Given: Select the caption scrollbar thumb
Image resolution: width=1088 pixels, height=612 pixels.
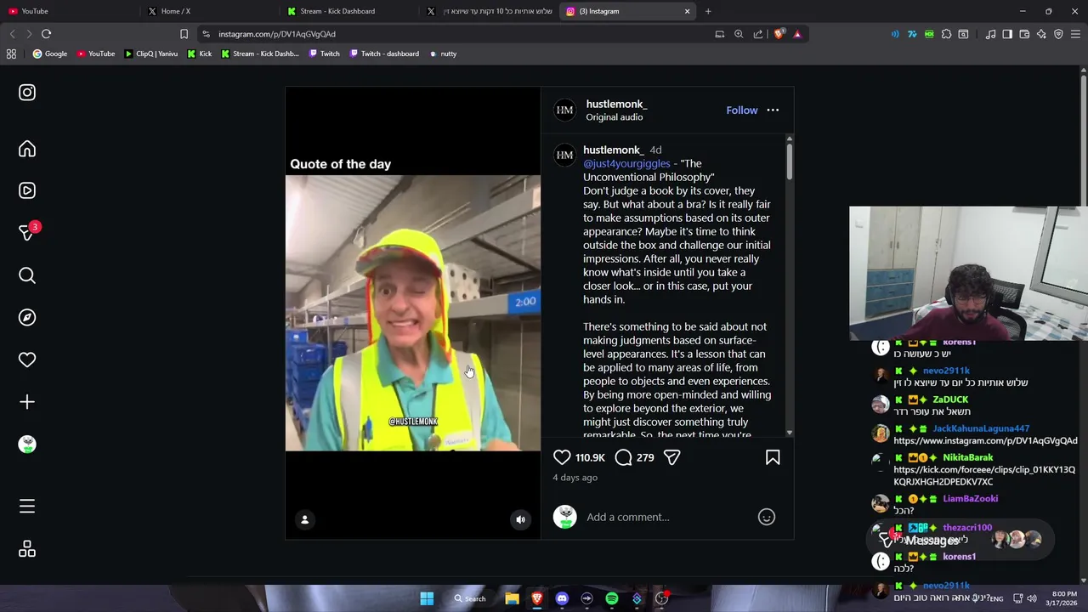Looking at the screenshot, I should tap(789, 161).
